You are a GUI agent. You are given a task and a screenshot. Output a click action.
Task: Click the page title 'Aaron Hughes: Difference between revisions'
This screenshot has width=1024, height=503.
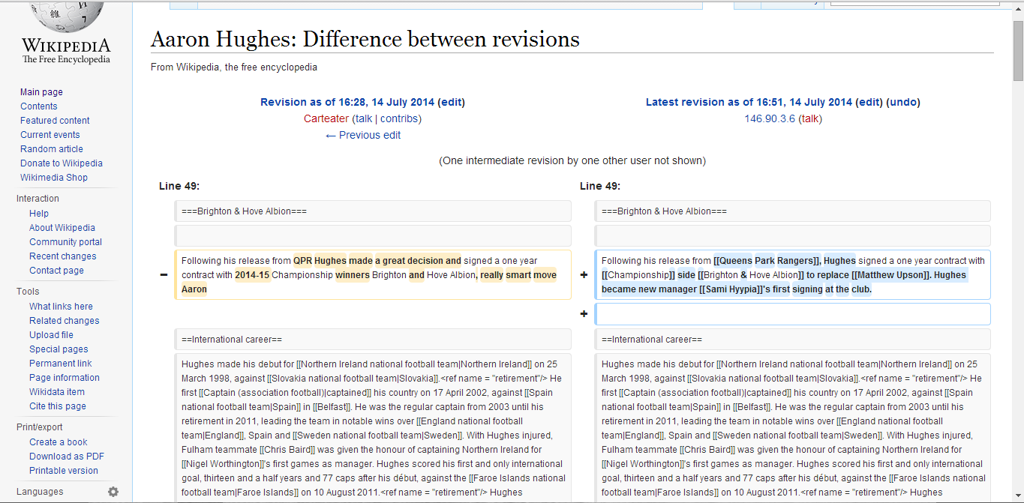point(365,39)
